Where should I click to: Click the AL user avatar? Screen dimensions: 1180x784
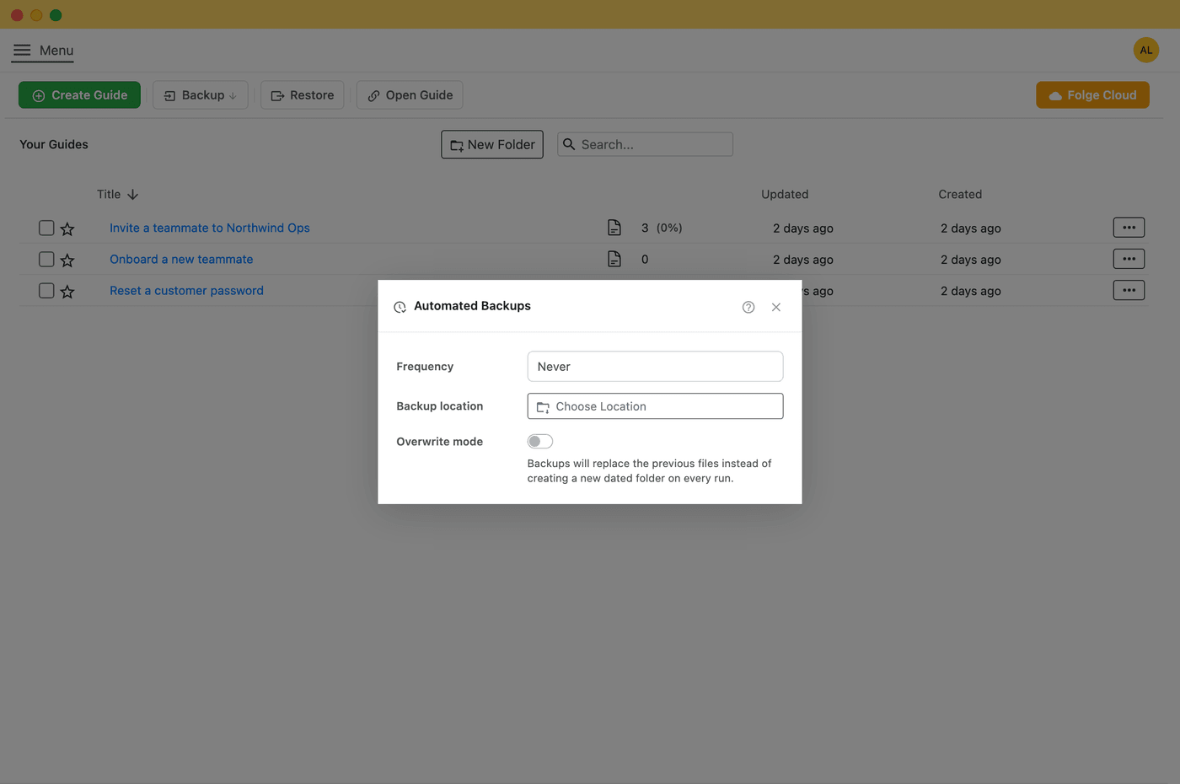[1145, 50]
